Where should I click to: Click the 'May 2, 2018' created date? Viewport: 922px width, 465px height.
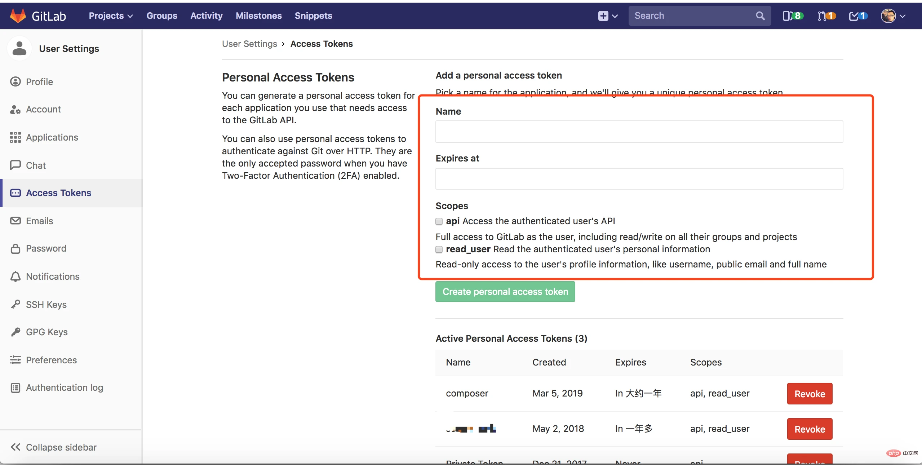pyautogui.click(x=558, y=429)
